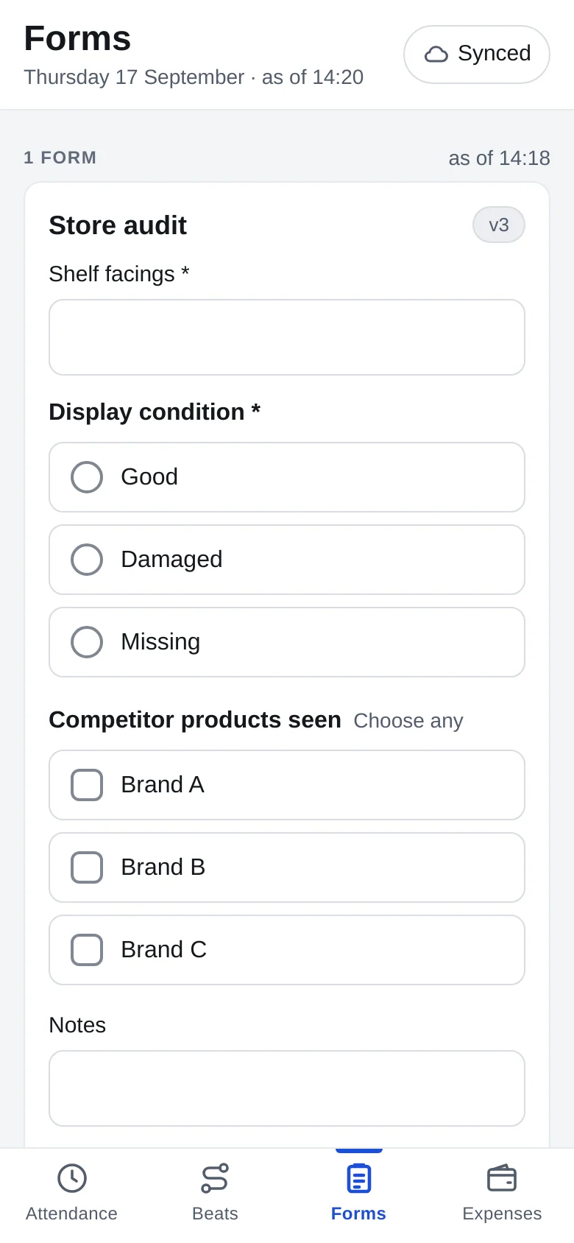Image resolution: width=574 pixels, height=1243 pixels.
Task: Open the Expenses wallet icon
Action: 502,1178
